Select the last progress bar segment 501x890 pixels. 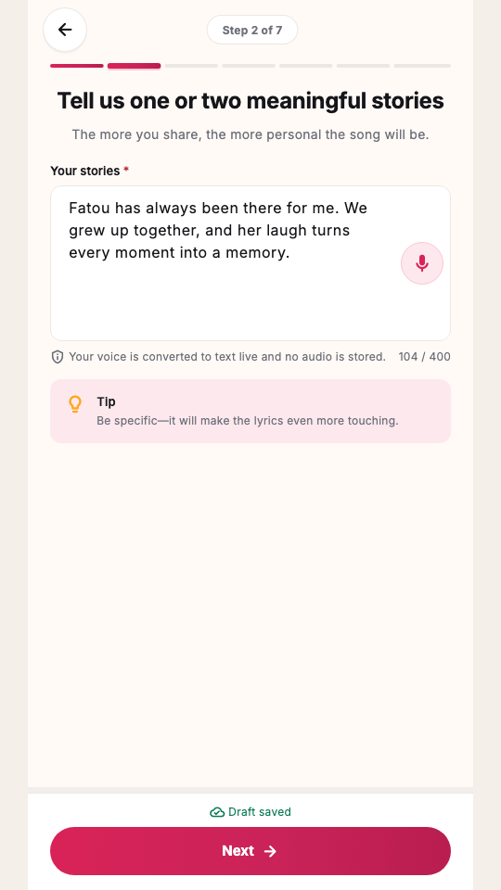[x=422, y=66]
